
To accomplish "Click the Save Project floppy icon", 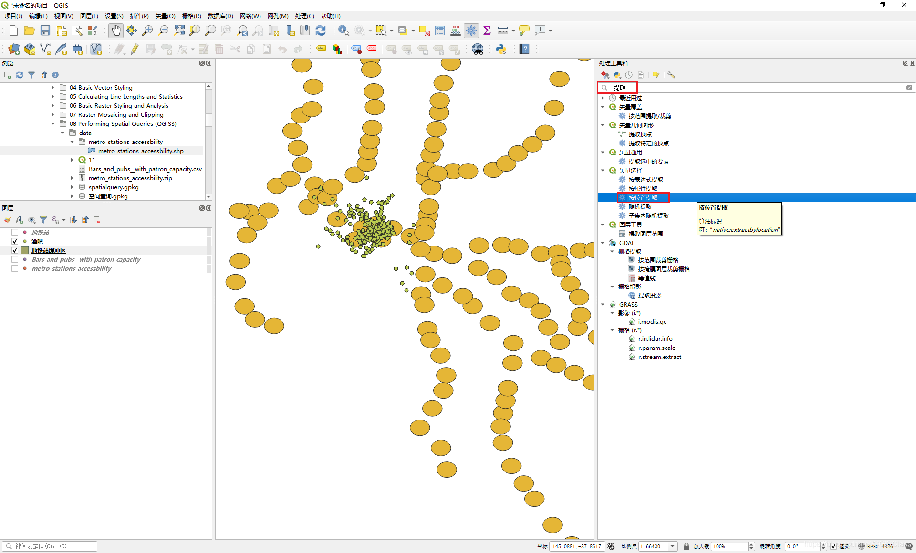I will (x=45, y=31).
